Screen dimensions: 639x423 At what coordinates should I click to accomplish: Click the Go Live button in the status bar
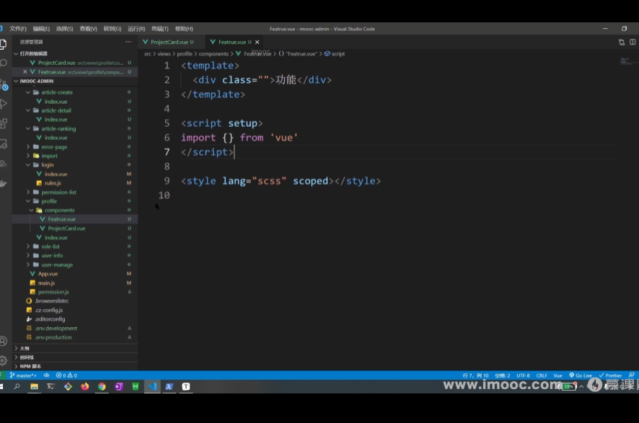pyautogui.click(x=581, y=375)
